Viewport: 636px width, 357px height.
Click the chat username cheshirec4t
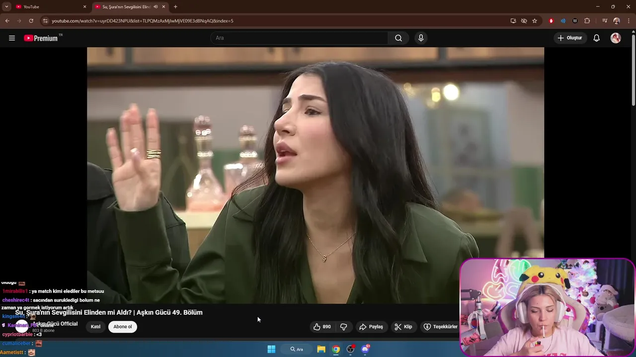(x=16, y=300)
